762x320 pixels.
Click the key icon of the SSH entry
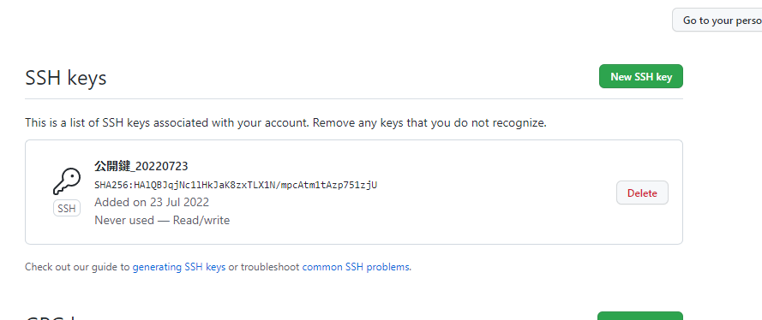tap(67, 181)
